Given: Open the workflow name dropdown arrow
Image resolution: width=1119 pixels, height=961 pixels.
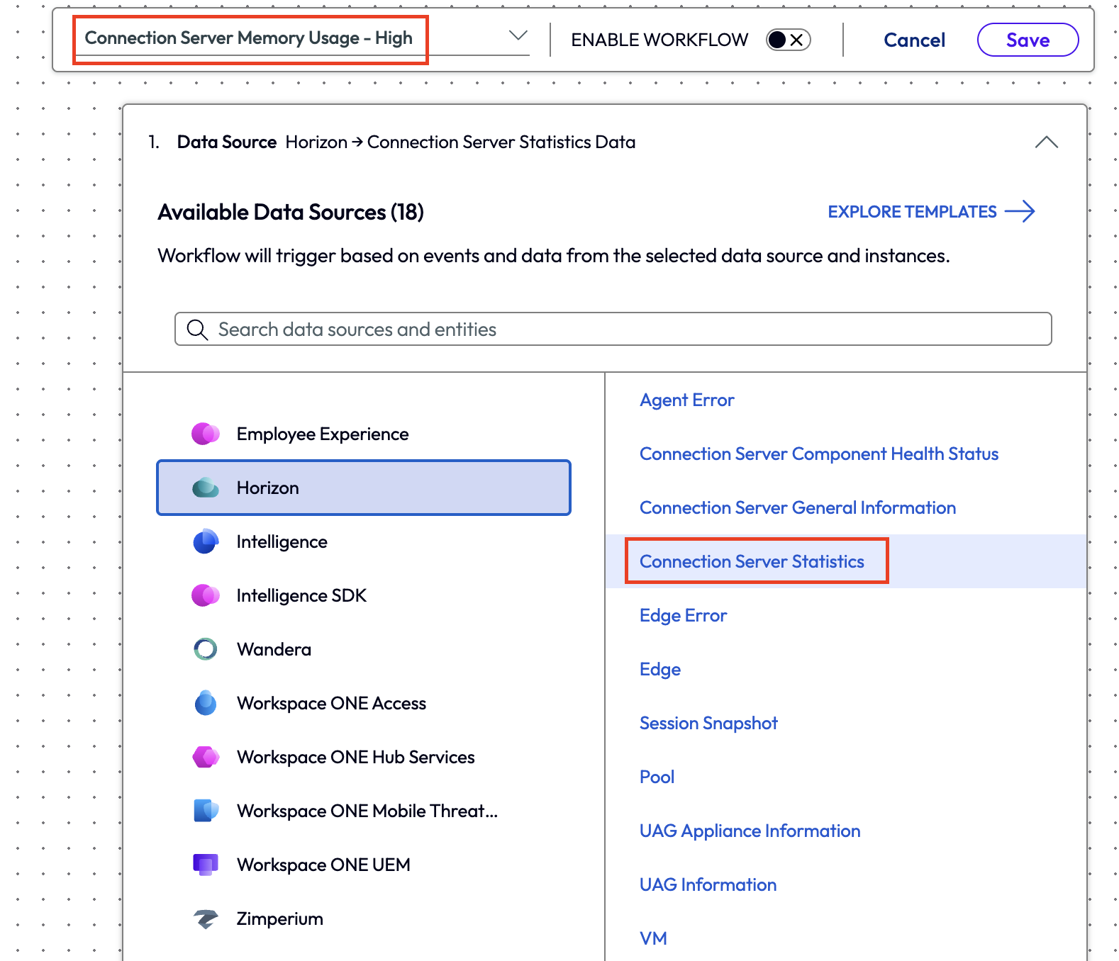Looking at the screenshot, I should 518,36.
